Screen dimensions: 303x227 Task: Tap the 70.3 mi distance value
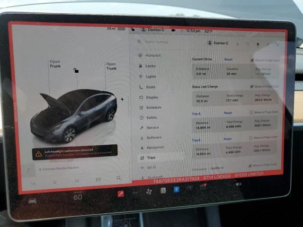coord(202,101)
